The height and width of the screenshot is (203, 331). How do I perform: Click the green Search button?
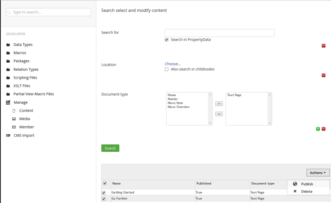110,148
